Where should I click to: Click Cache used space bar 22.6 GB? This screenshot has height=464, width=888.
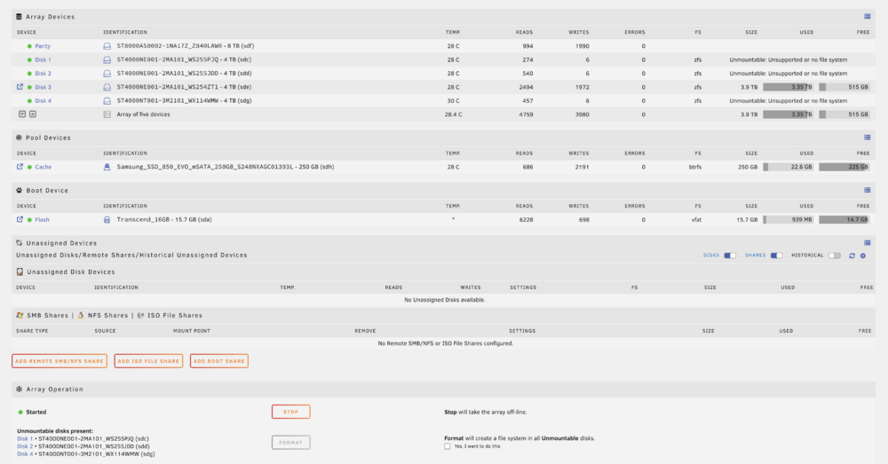[x=789, y=167]
